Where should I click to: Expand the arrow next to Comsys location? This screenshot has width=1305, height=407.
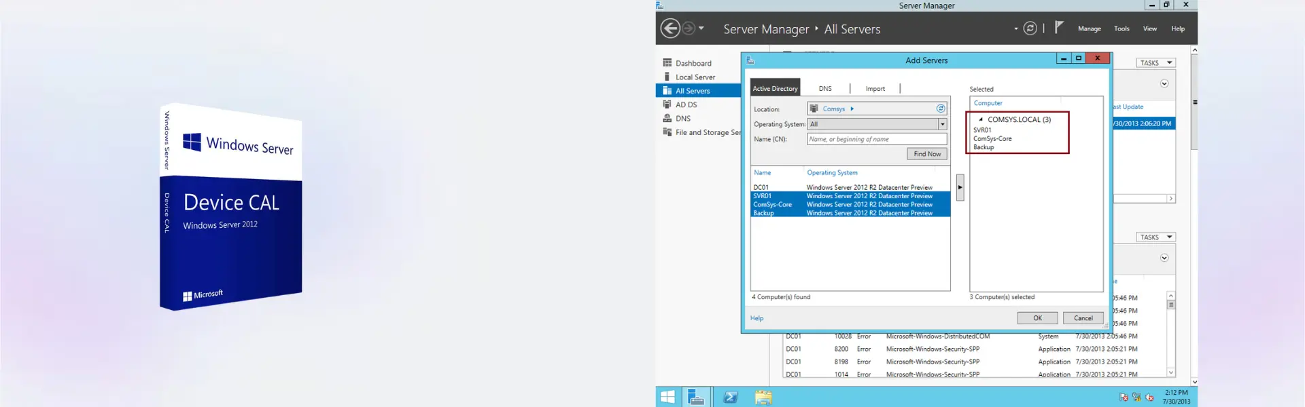[852, 109]
